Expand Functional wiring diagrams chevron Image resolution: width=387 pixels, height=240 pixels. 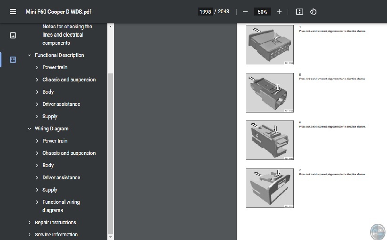click(37, 202)
